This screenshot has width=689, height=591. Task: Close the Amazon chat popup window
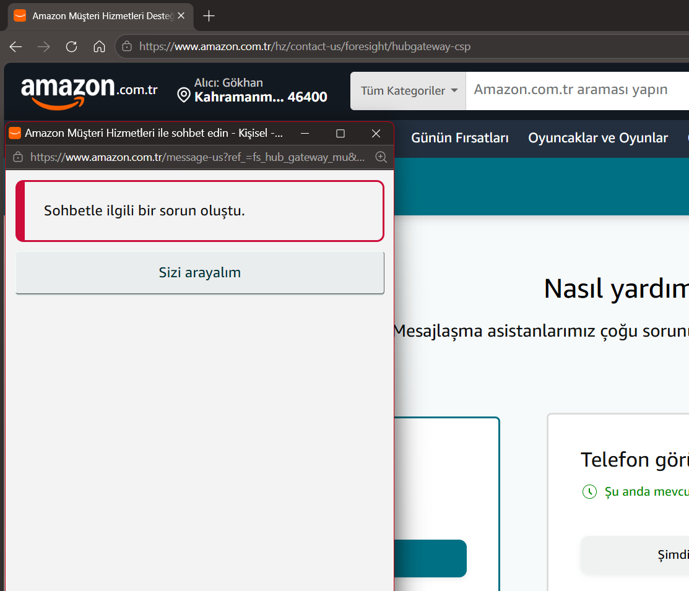[x=376, y=133]
